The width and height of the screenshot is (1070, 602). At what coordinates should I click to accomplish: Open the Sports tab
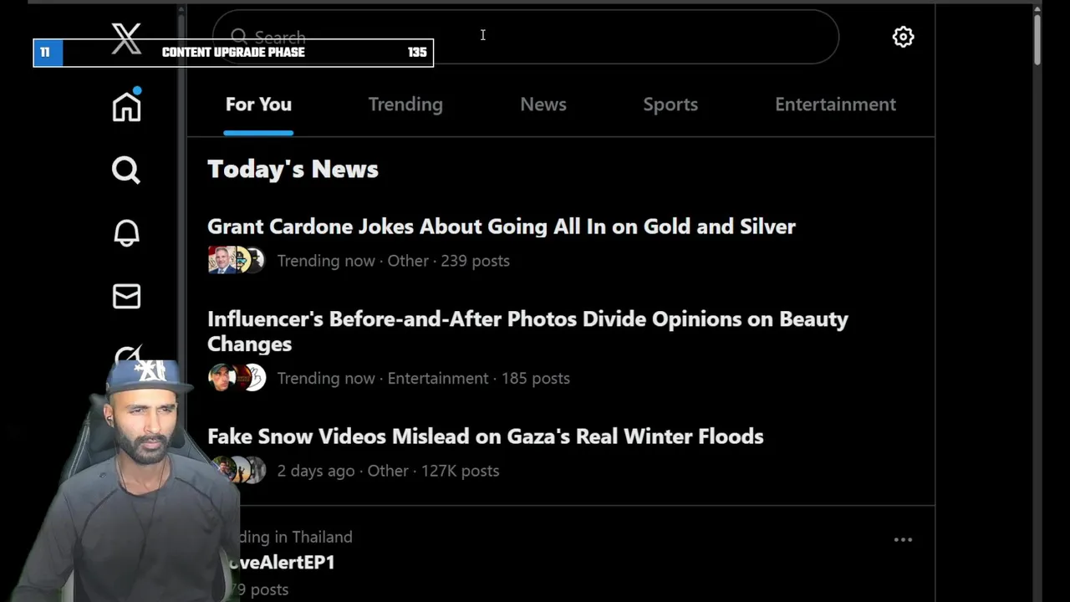[x=670, y=105]
